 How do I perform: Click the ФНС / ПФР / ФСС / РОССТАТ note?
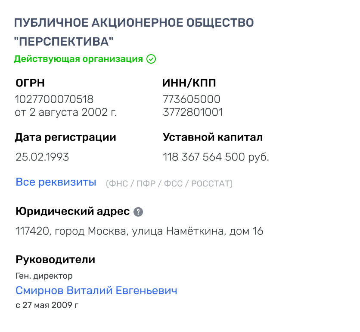pos(169,184)
